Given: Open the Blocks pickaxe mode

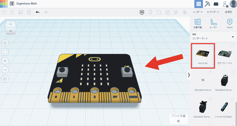Looking at the screenshot, I should (207, 4).
